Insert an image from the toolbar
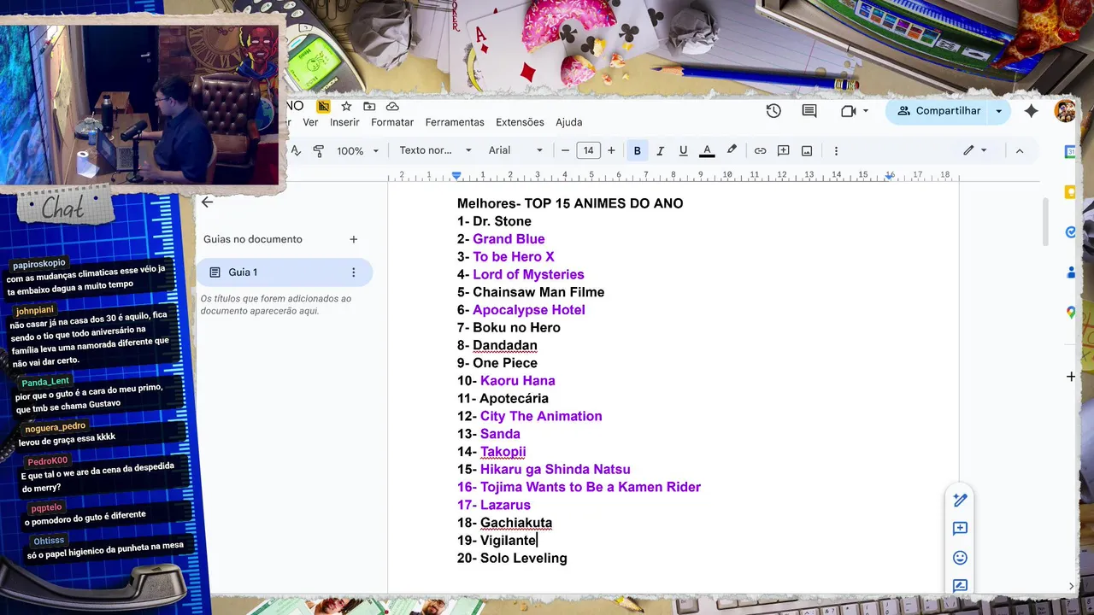The height and width of the screenshot is (615, 1094). click(807, 150)
